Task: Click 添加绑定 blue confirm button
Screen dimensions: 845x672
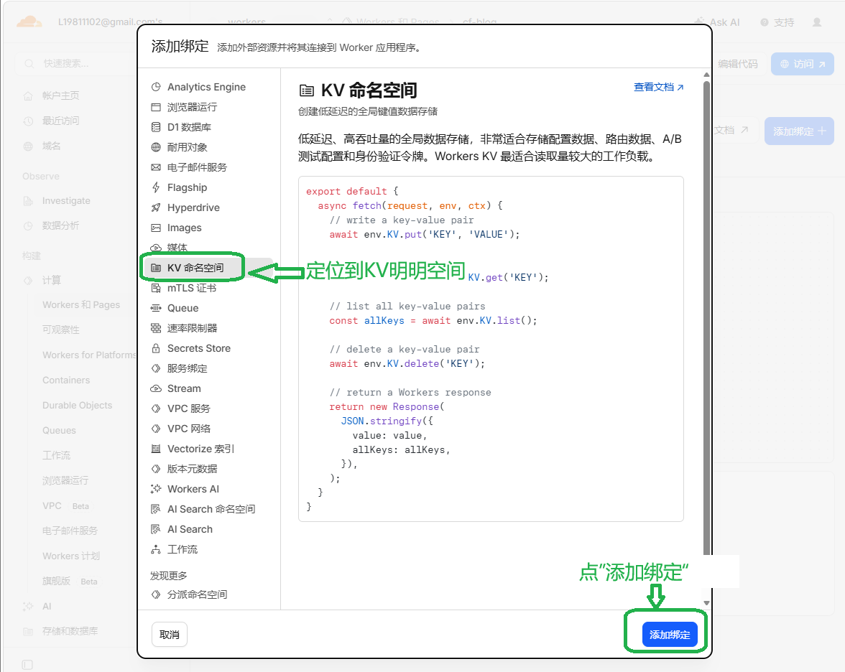Action: pyautogui.click(x=670, y=635)
